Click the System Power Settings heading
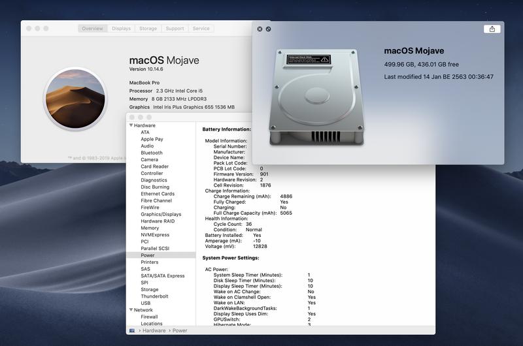Image resolution: width=523 pixels, height=346 pixels. [x=231, y=258]
